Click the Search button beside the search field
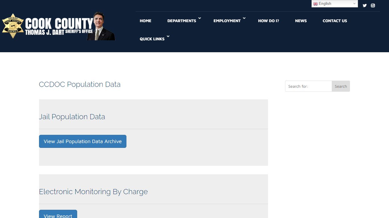 pos(341,86)
